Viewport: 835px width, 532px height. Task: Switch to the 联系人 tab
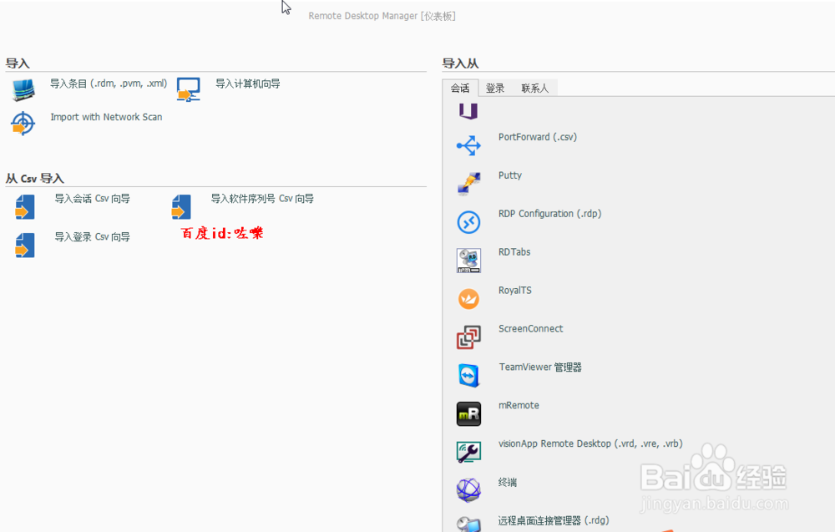point(534,88)
